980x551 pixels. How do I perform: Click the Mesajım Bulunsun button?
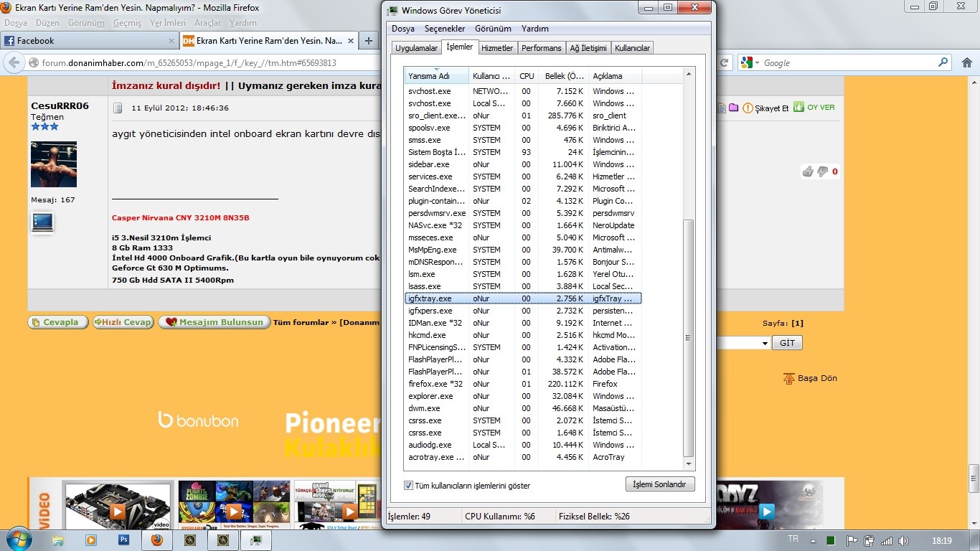click(215, 322)
